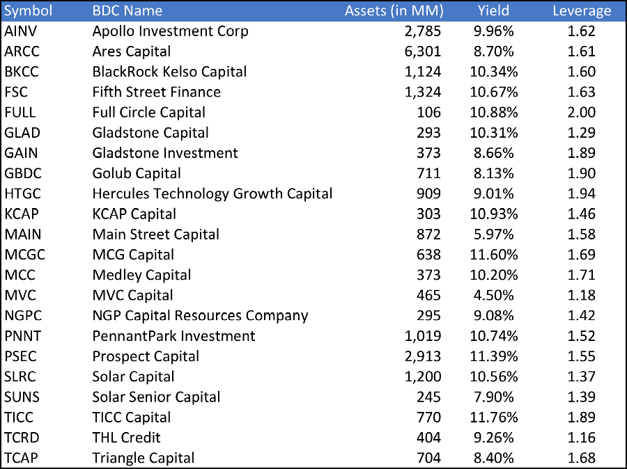Screen dimensions: 627x469
Task: Click the Leverage column header
Action: click(582, 10)
